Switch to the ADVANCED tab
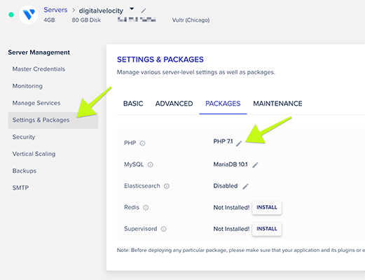 pyautogui.click(x=174, y=104)
